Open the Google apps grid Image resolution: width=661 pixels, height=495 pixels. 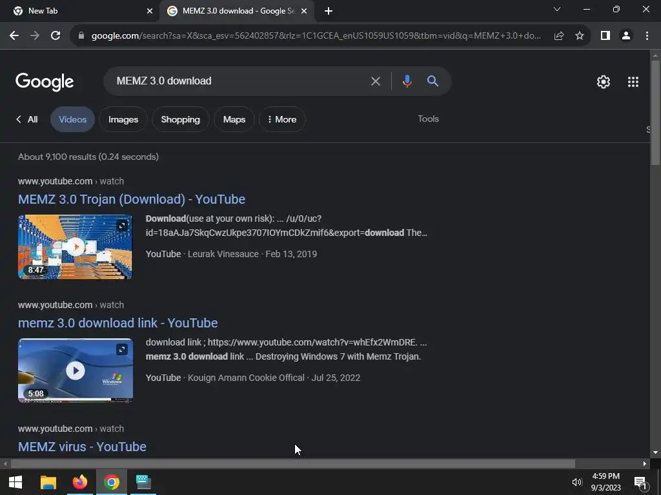633,82
